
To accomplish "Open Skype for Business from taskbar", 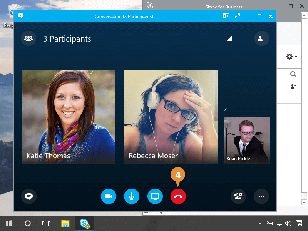I will [x=84, y=223].
